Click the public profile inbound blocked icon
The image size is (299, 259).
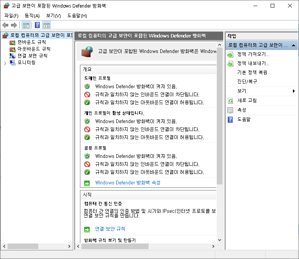tap(87, 164)
